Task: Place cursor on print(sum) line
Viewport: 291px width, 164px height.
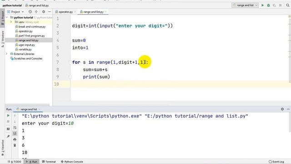Action: coord(96,77)
